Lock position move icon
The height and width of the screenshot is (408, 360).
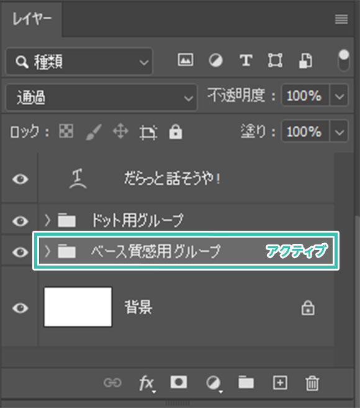[x=121, y=131]
